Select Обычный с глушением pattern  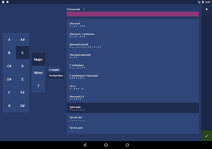(x=132, y=35)
